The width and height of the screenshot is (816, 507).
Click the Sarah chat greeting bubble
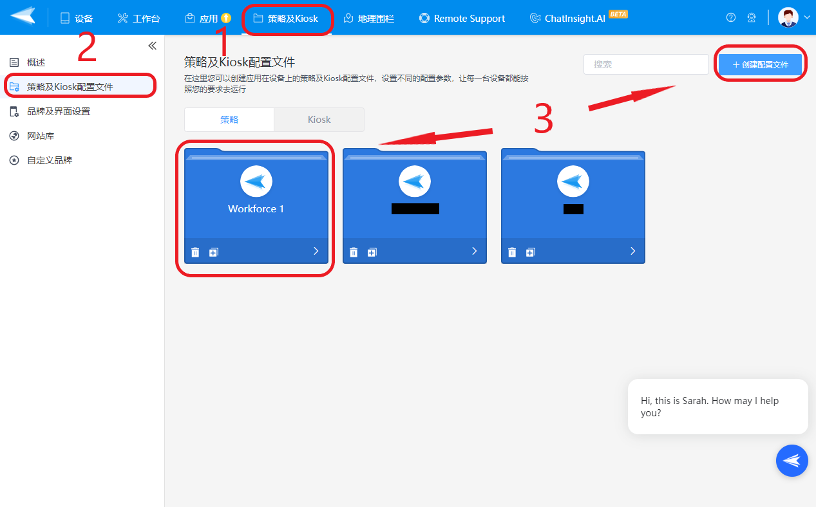(718, 407)
